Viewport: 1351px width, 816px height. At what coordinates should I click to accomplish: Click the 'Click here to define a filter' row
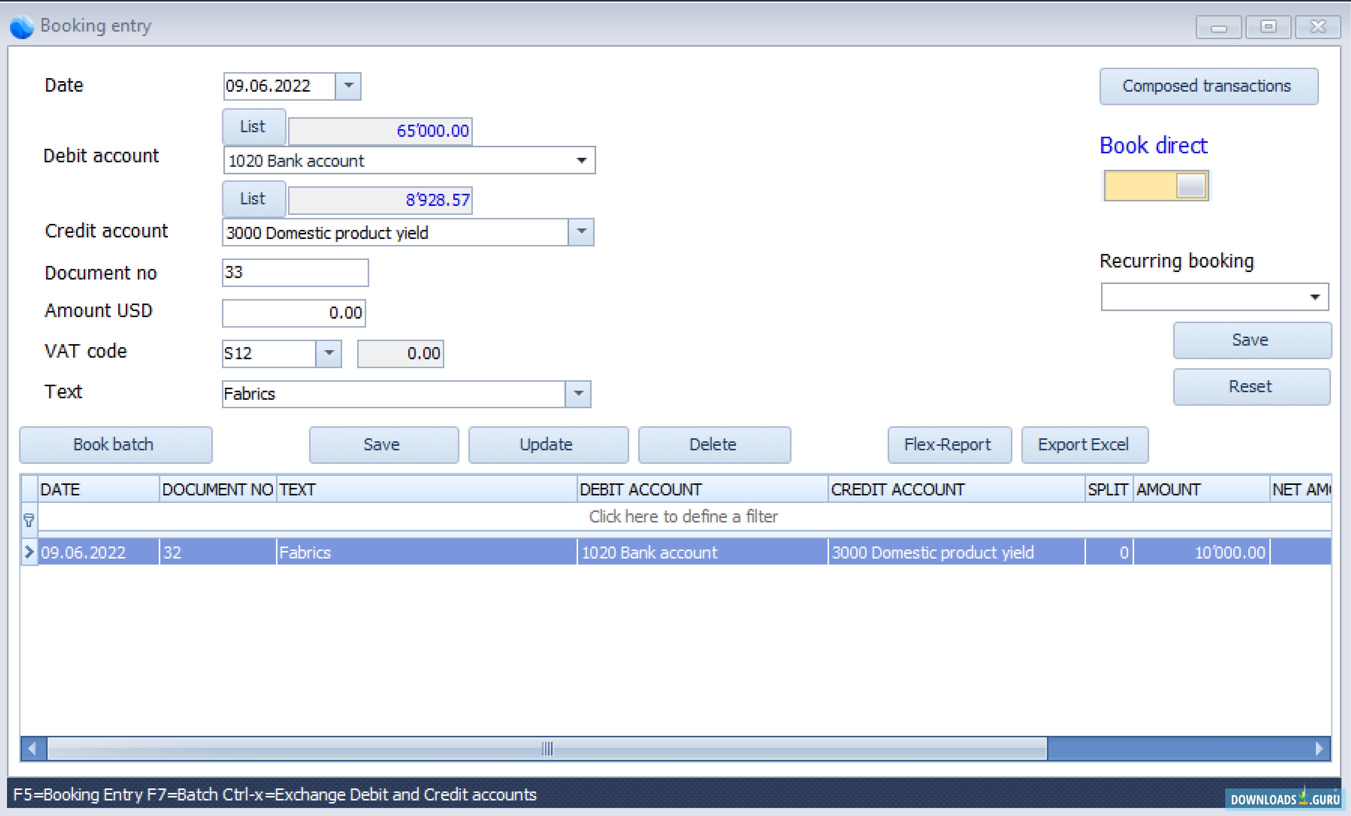[x=683, y=516]
